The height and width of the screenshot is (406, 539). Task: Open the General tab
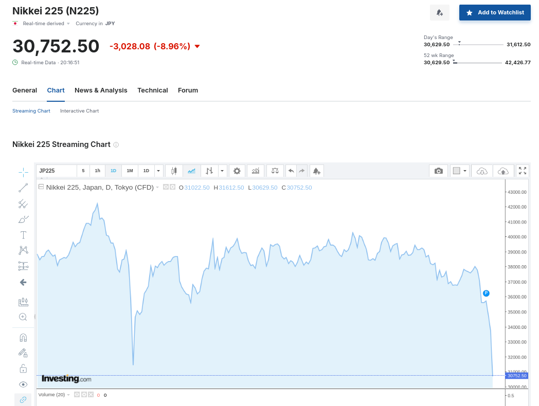25,90
